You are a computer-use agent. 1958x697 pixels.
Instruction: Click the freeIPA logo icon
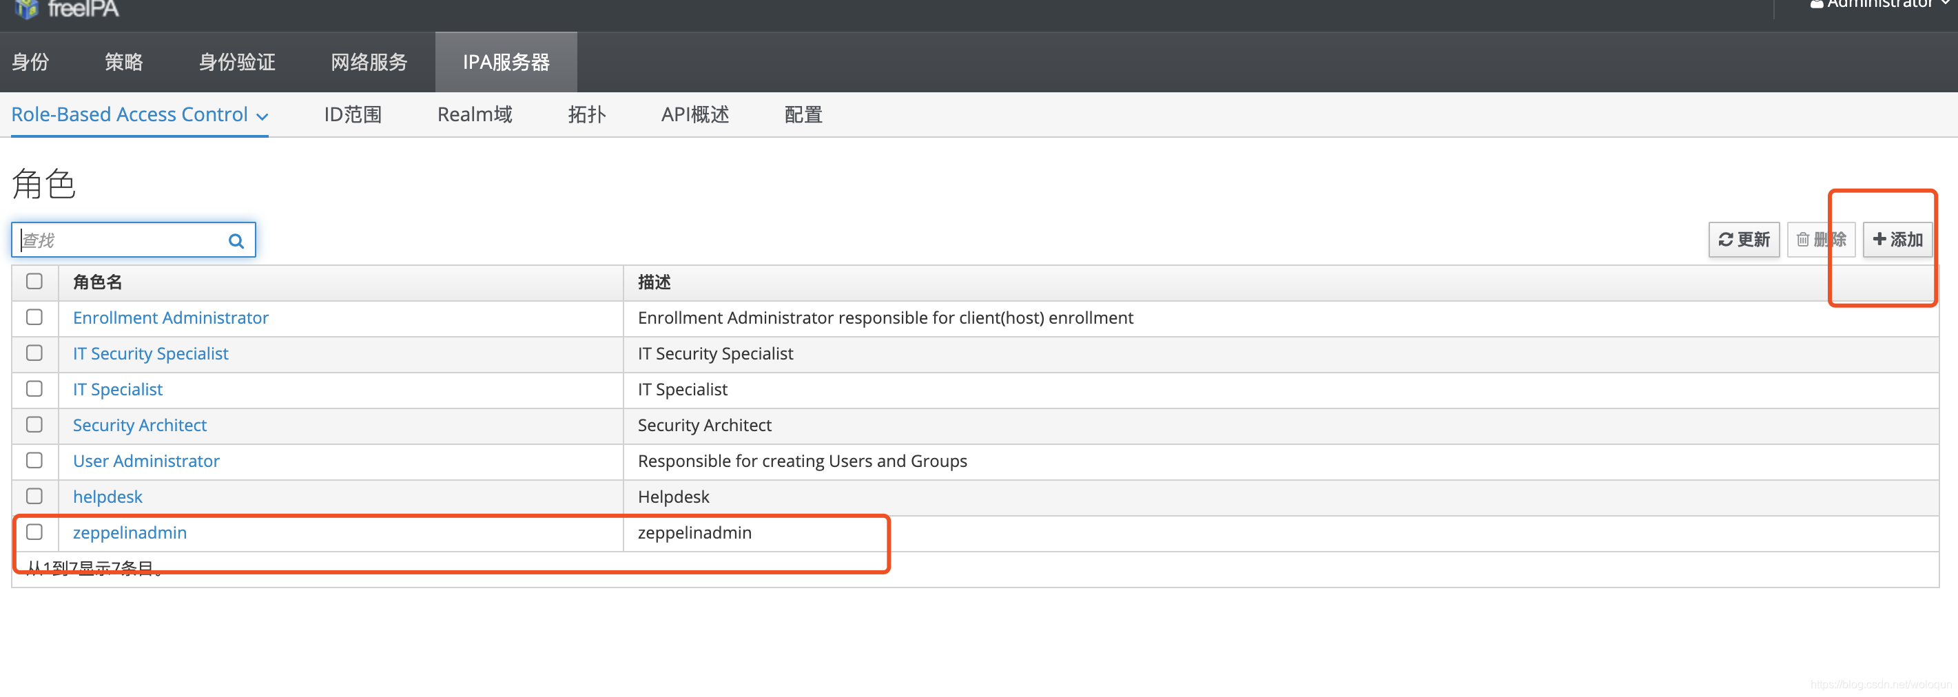[27, 9]
